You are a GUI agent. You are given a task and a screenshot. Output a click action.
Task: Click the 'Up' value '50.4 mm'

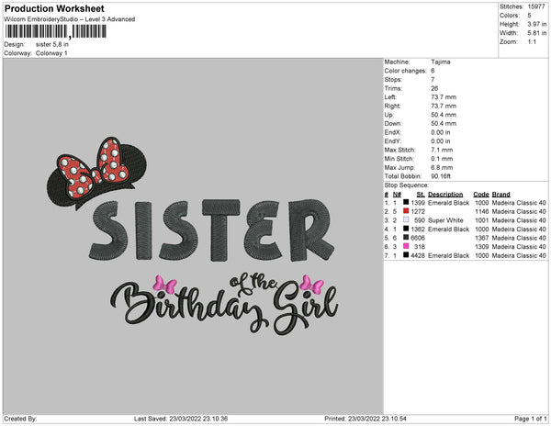point(444,115)
